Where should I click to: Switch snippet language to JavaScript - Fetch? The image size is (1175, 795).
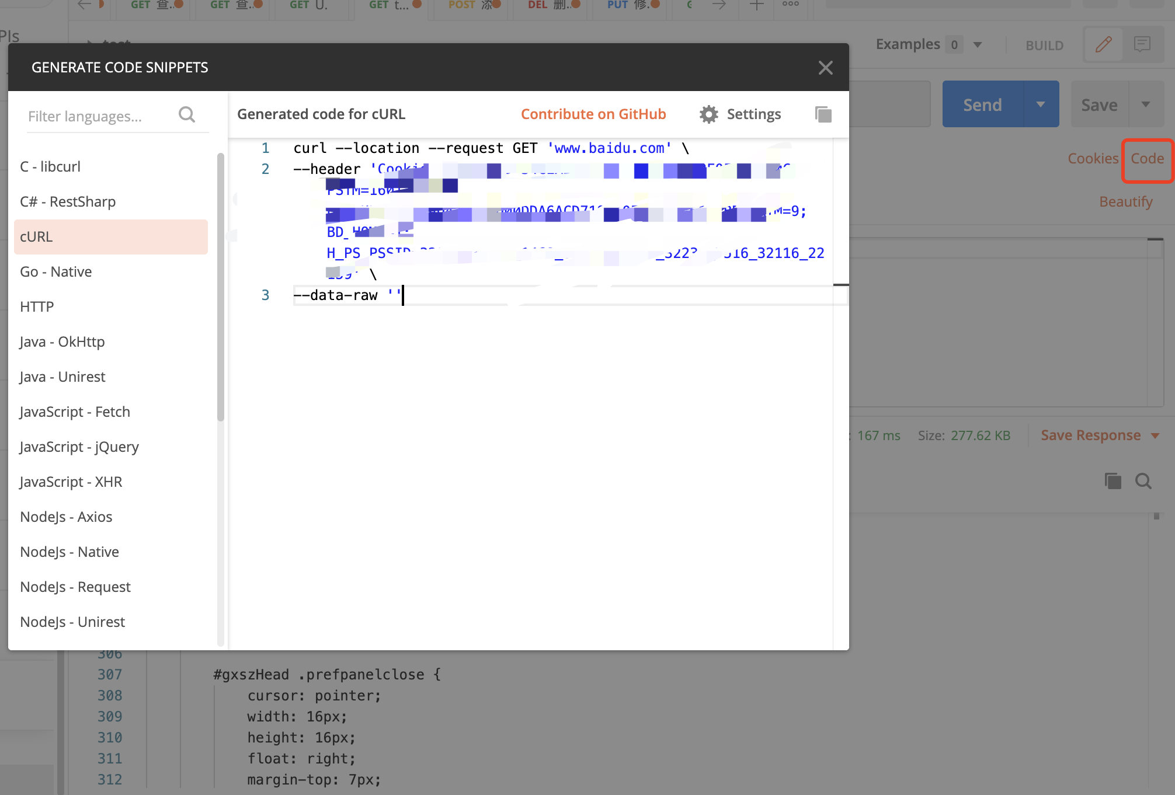pos(75,412)
